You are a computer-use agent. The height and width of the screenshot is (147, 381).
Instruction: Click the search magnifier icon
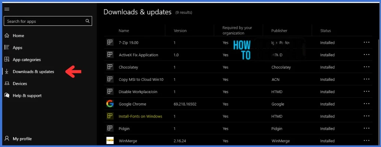pos(88,21)
